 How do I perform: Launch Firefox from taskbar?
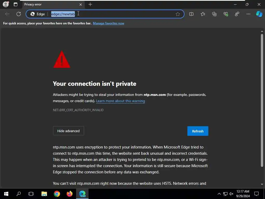pyautogui.click(x=69, y=194)
